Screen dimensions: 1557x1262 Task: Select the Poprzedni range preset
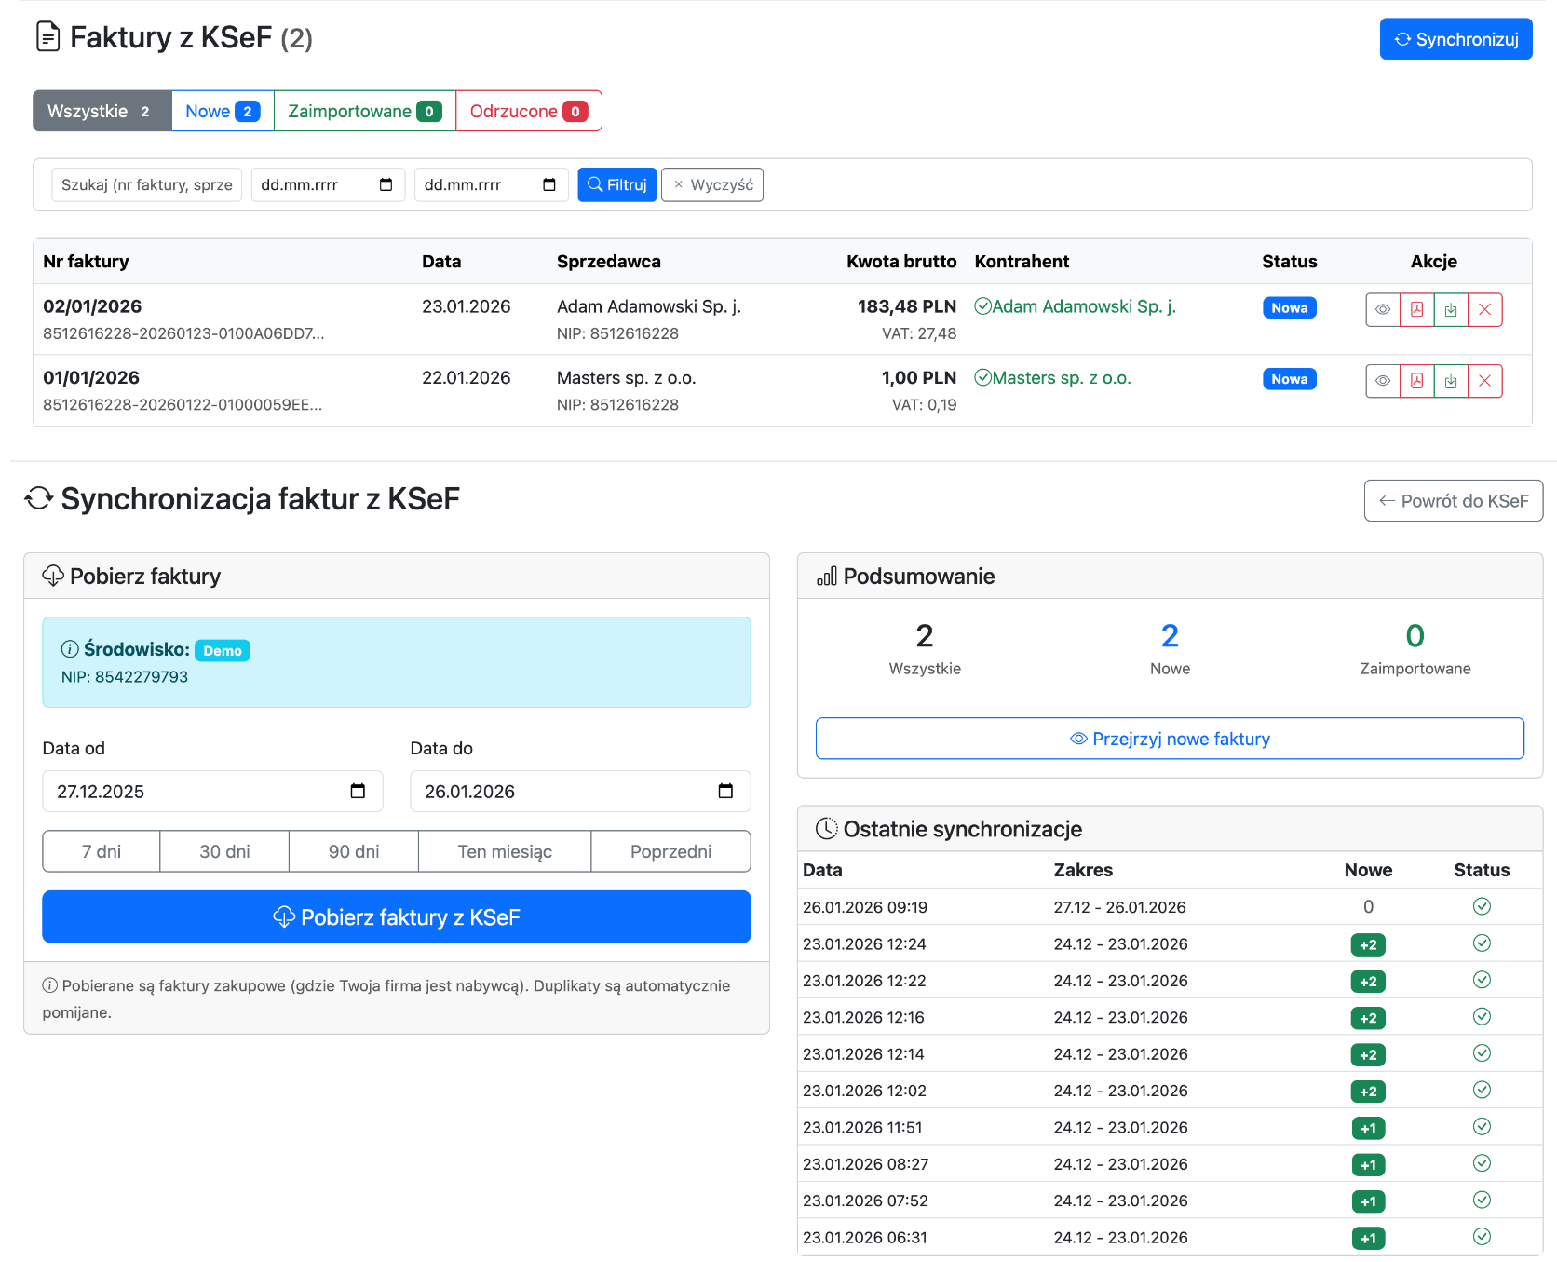(x=670, y=851)
